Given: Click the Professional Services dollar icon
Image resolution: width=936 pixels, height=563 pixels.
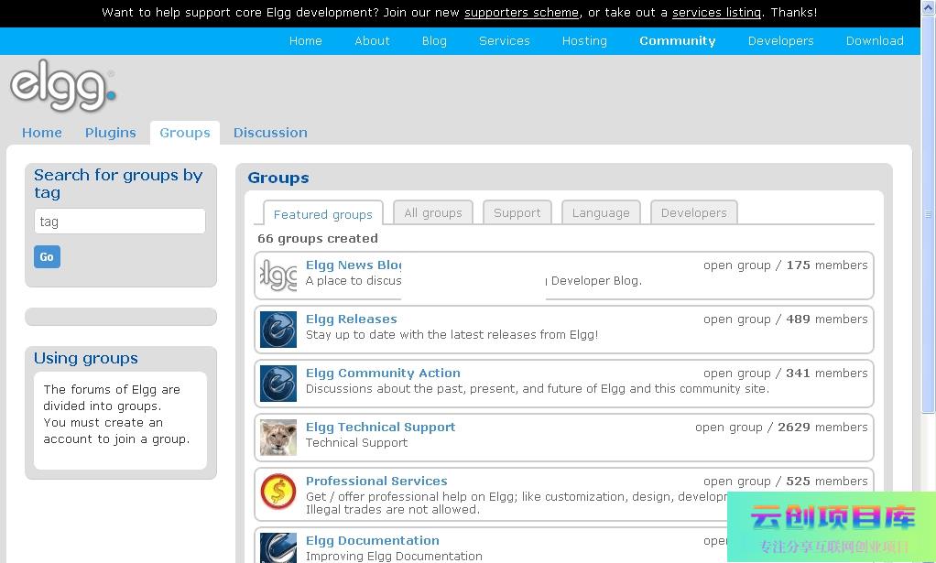Looking at the screenshot, I should [278, 492].
